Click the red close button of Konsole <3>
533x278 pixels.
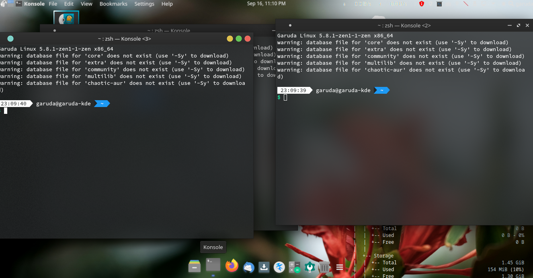(248, 39)
